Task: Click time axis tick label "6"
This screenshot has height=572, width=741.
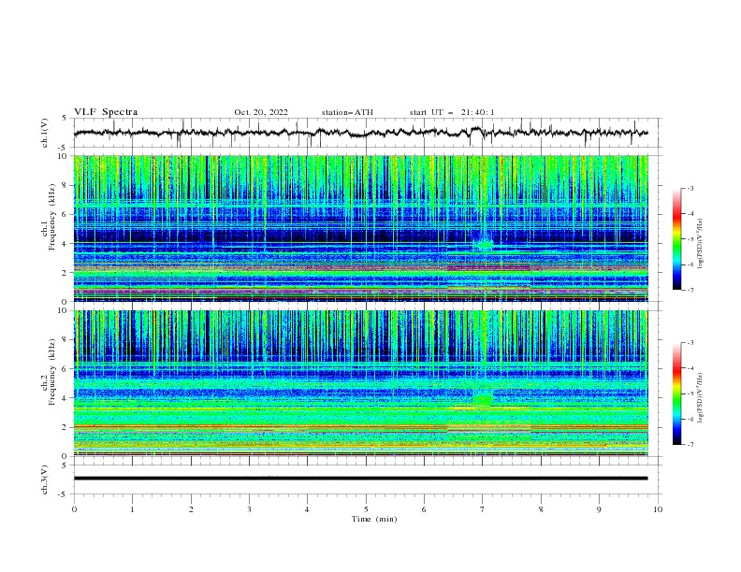Action: coord(424,509)
